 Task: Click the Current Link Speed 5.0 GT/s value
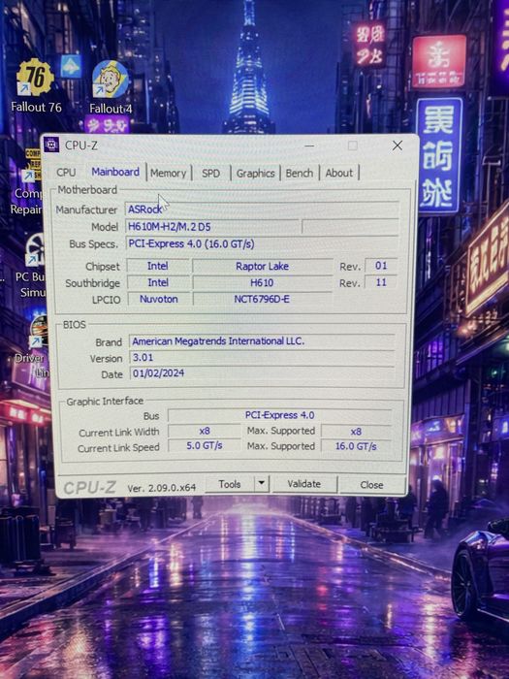pyautogui.click(x=205, y=445)
